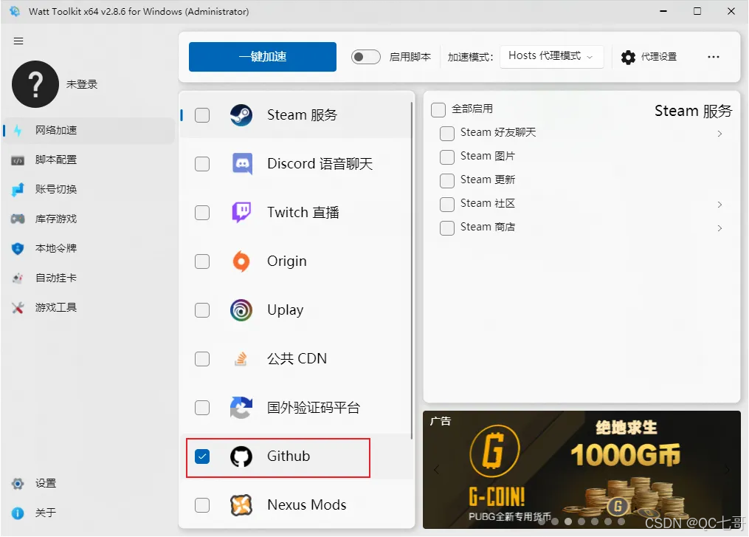Check the Steam 好友聊天 checkbox
This screenshot has height=537, width=749.
446,134
